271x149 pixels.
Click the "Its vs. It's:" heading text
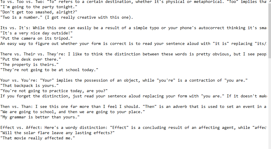coord(15,28)
